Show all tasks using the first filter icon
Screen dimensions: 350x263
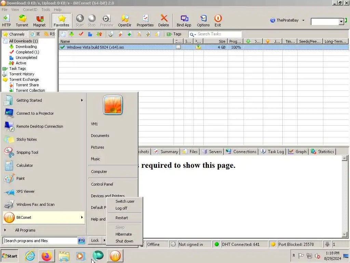pos(63,34)
